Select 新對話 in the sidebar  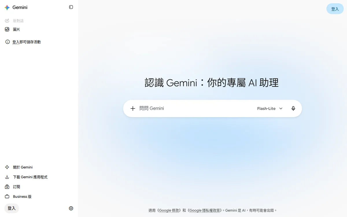point(39,21)
